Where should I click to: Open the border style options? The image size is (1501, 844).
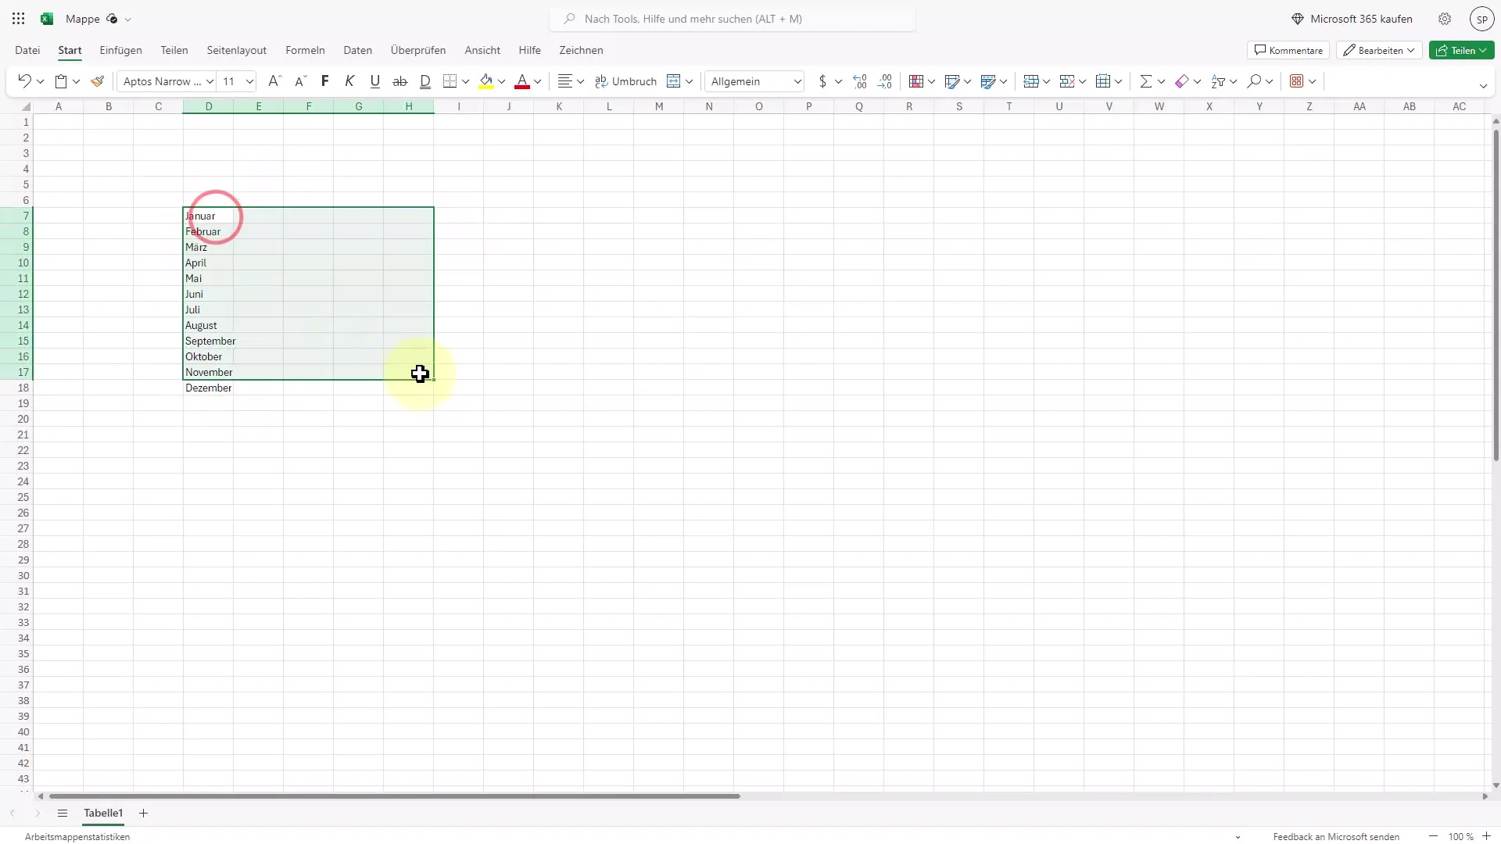click(465, 80)
